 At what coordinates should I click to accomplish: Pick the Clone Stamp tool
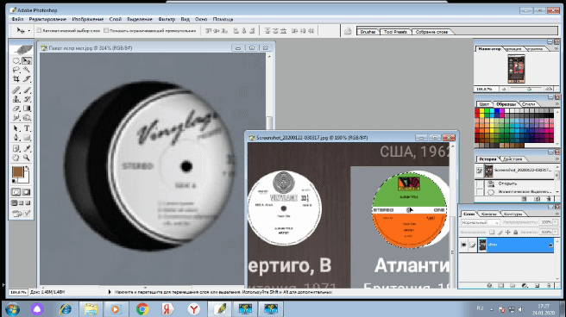pyautogui.click(x=16, y=99)
